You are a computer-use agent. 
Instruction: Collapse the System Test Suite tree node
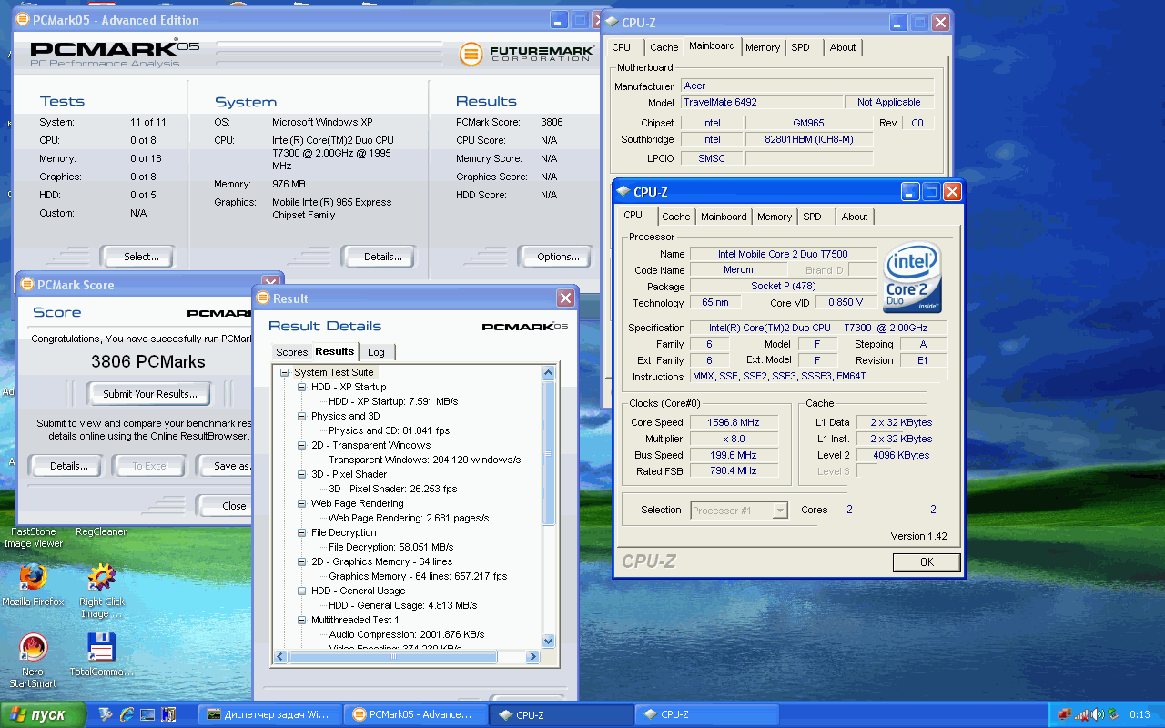(284, 372)
